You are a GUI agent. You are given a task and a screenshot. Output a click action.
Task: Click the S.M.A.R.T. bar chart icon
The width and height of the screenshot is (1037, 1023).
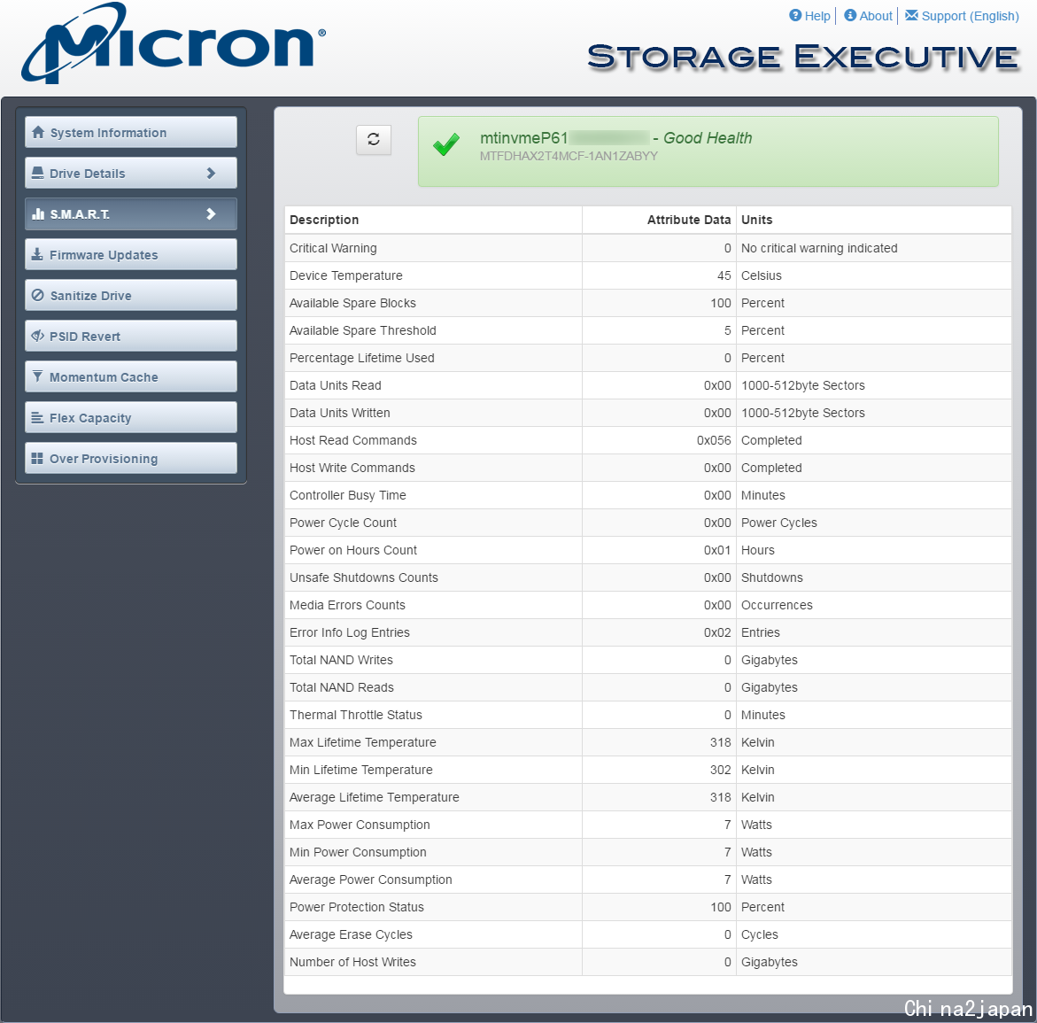click(38, 214)
